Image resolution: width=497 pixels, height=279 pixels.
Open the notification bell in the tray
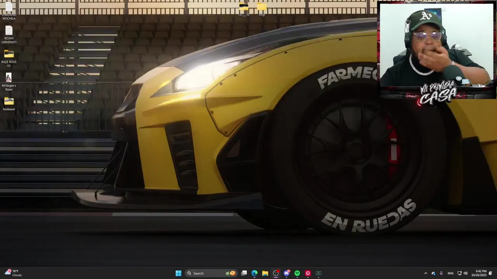click(490, 273)
